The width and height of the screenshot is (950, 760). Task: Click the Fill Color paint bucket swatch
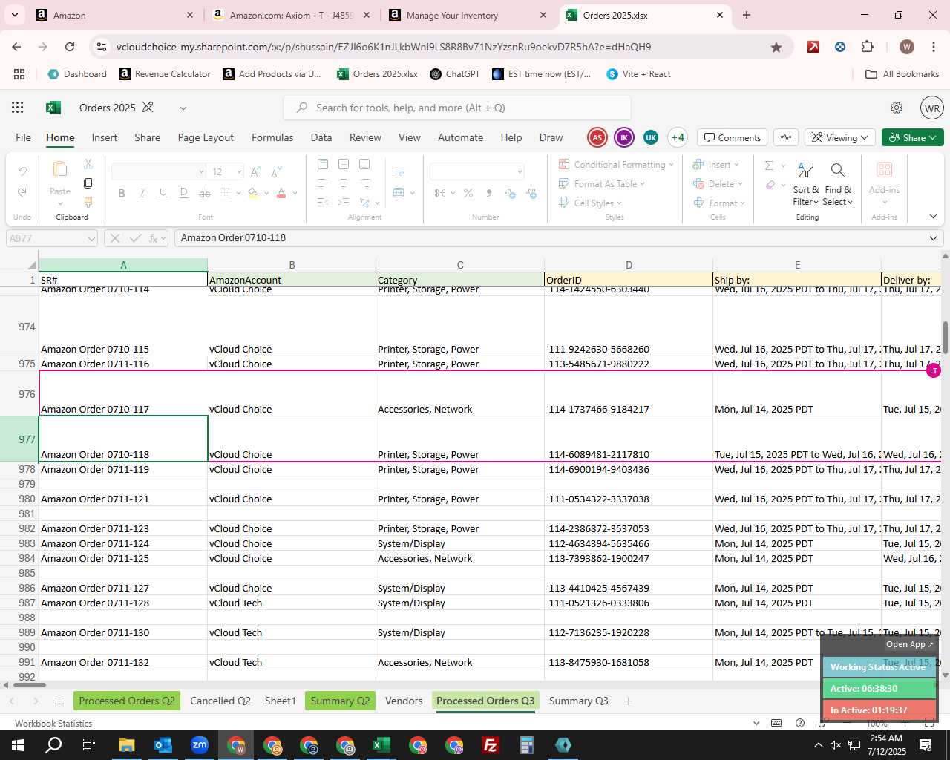pyautogui.click(x=253, y=193)
